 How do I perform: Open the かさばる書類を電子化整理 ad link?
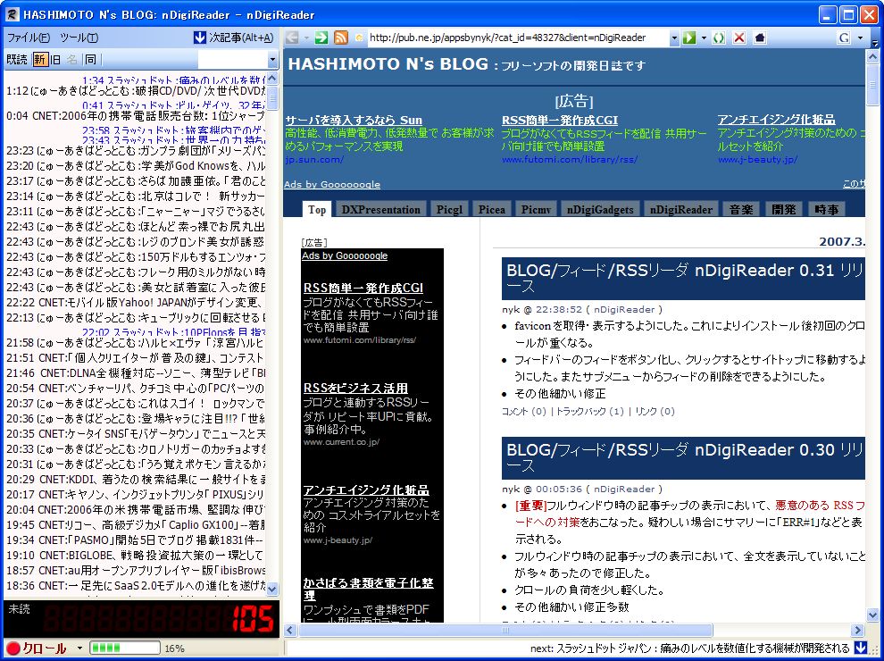click(x=368, y=589)
